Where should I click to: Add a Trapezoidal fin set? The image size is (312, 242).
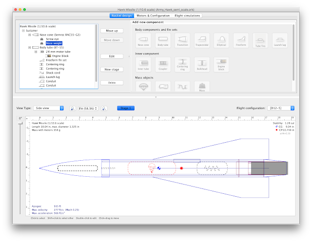202,40
